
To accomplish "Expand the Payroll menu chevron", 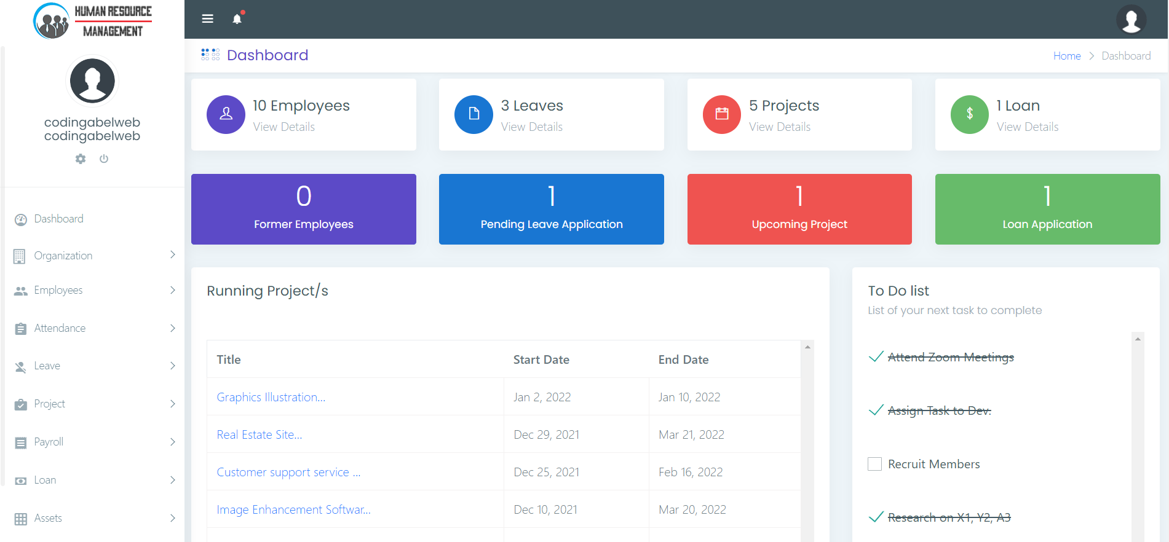I will coord(173,442).
